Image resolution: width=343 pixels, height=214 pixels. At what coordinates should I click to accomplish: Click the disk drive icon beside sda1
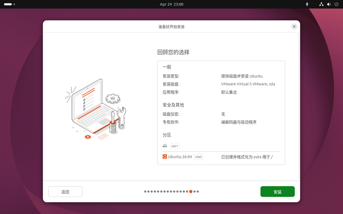(x=165, y=146)
